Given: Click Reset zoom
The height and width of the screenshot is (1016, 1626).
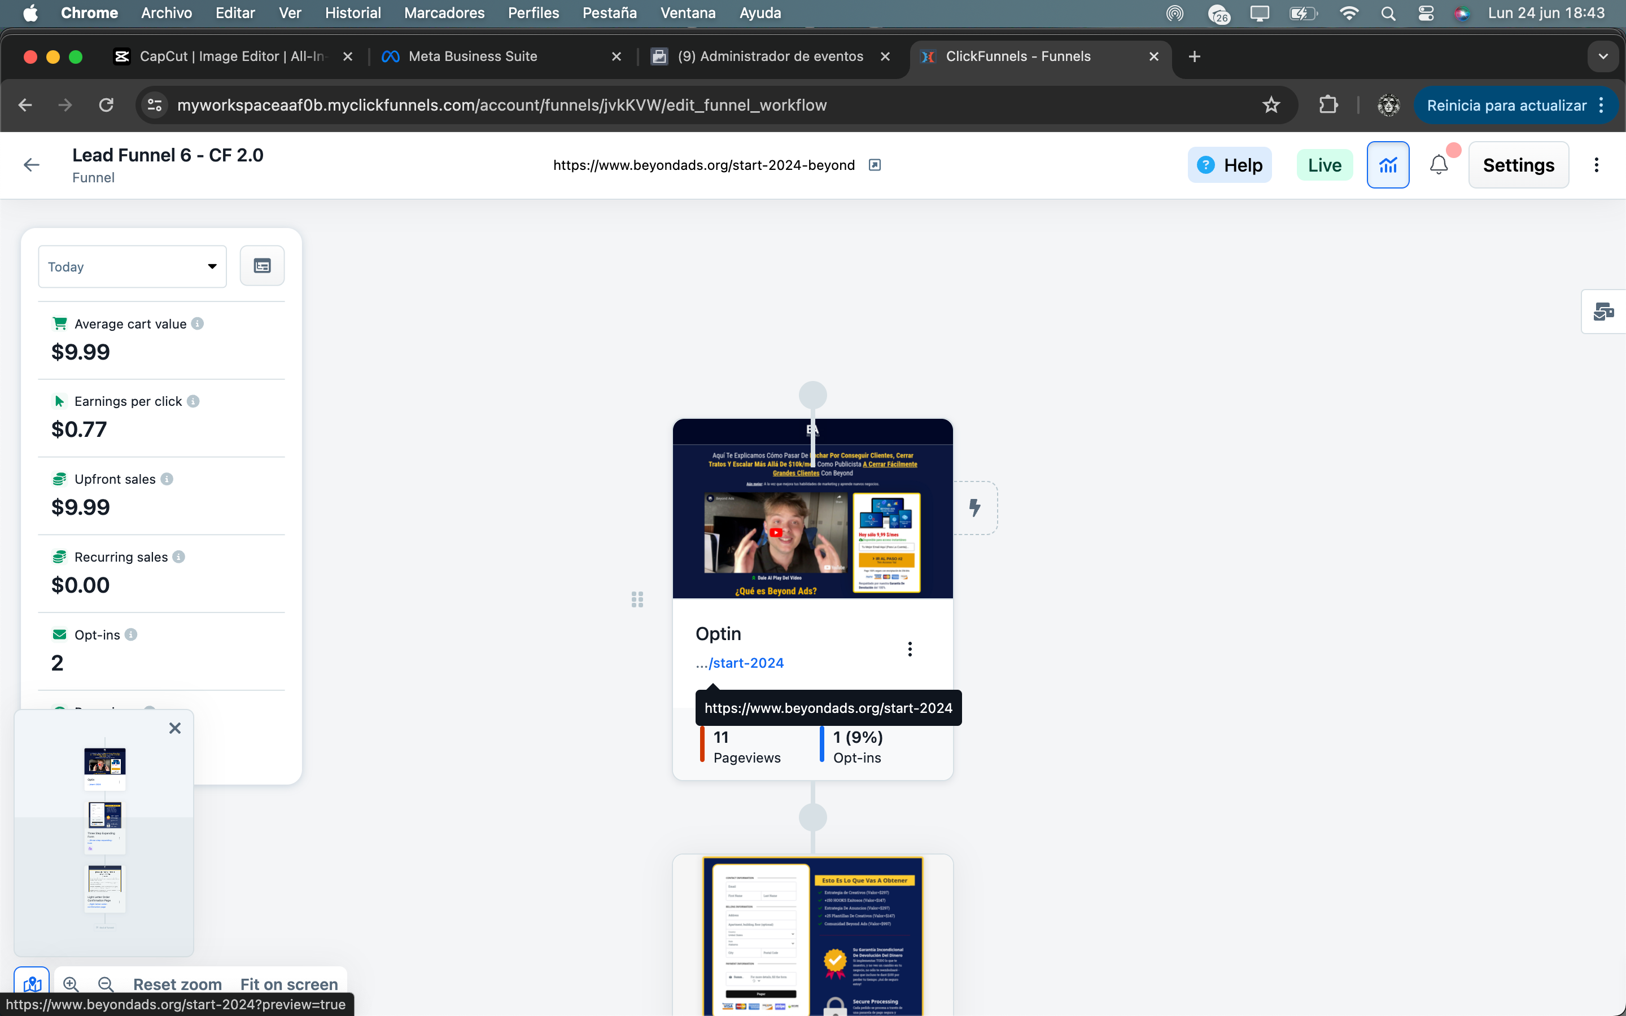Looking at the screenshot, I should pyautogui.click(x=177, y=984).
